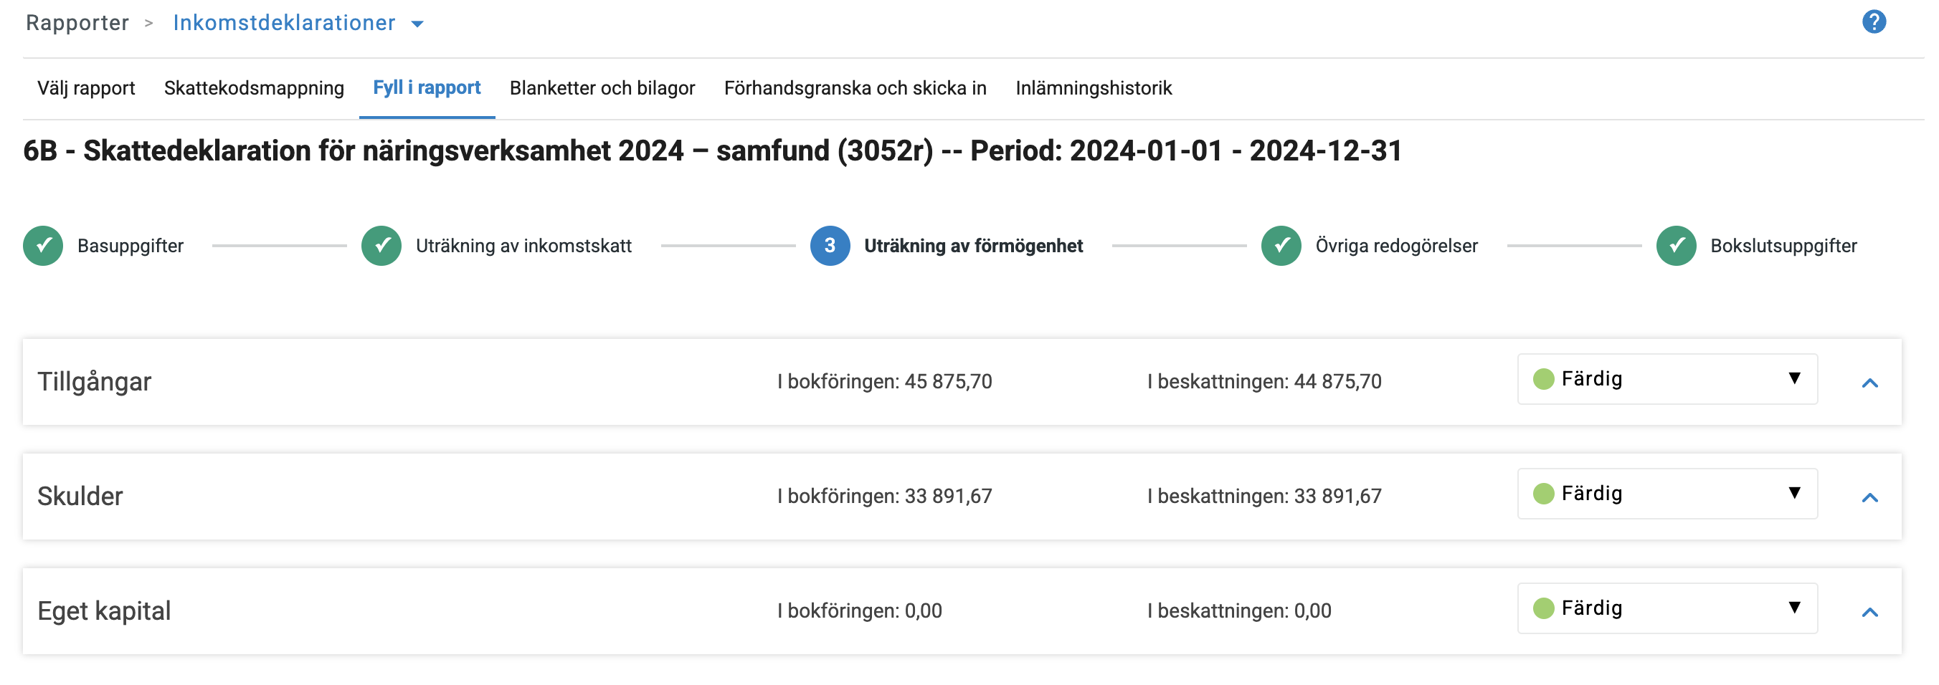Switch to Förhandsgranska och skicka in
The image size is (1939, 685).
855,88
